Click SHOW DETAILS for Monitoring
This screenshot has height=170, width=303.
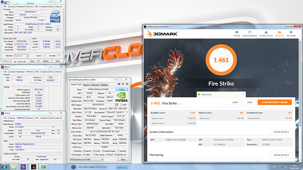click(x=281, y=155)
